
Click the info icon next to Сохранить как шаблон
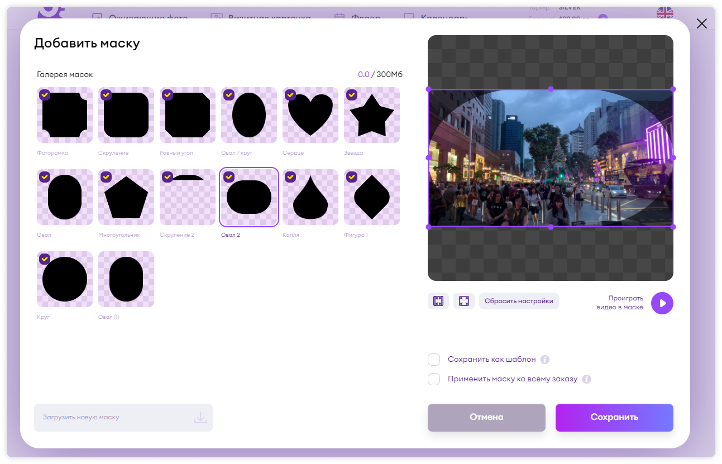coord(545,360)
